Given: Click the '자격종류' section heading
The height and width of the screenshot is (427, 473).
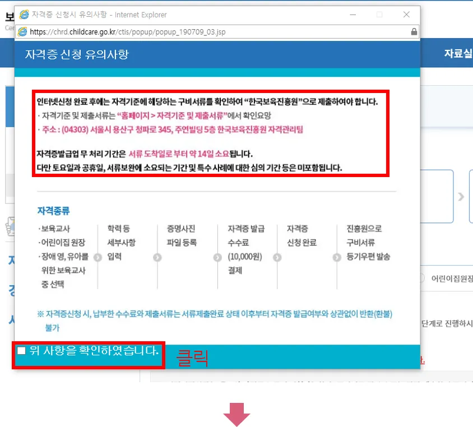Looking at the screenshot, I should (x=53, y=211).
